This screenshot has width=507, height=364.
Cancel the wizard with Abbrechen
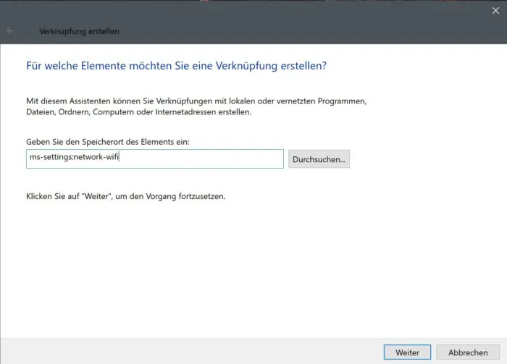(468, 352)
